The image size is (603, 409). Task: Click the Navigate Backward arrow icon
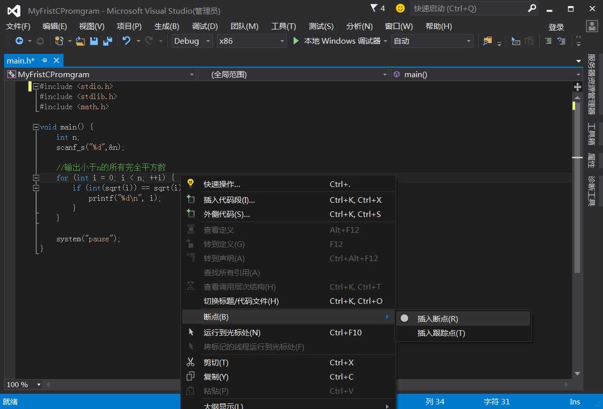click(x=19, y=41)
